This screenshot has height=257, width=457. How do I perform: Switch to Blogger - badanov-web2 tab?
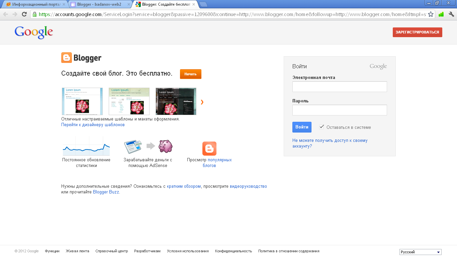pos(99,5)
